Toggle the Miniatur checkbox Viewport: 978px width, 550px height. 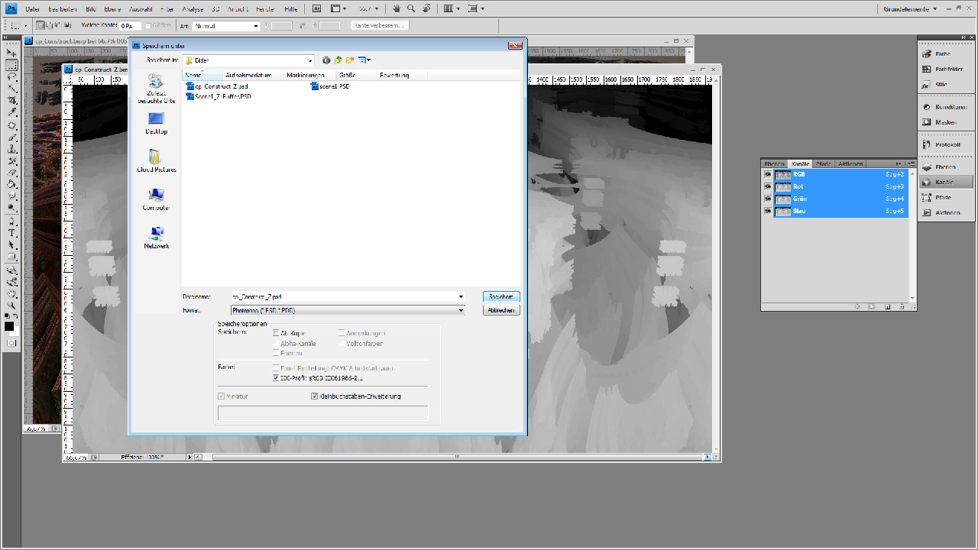[222, 396]
